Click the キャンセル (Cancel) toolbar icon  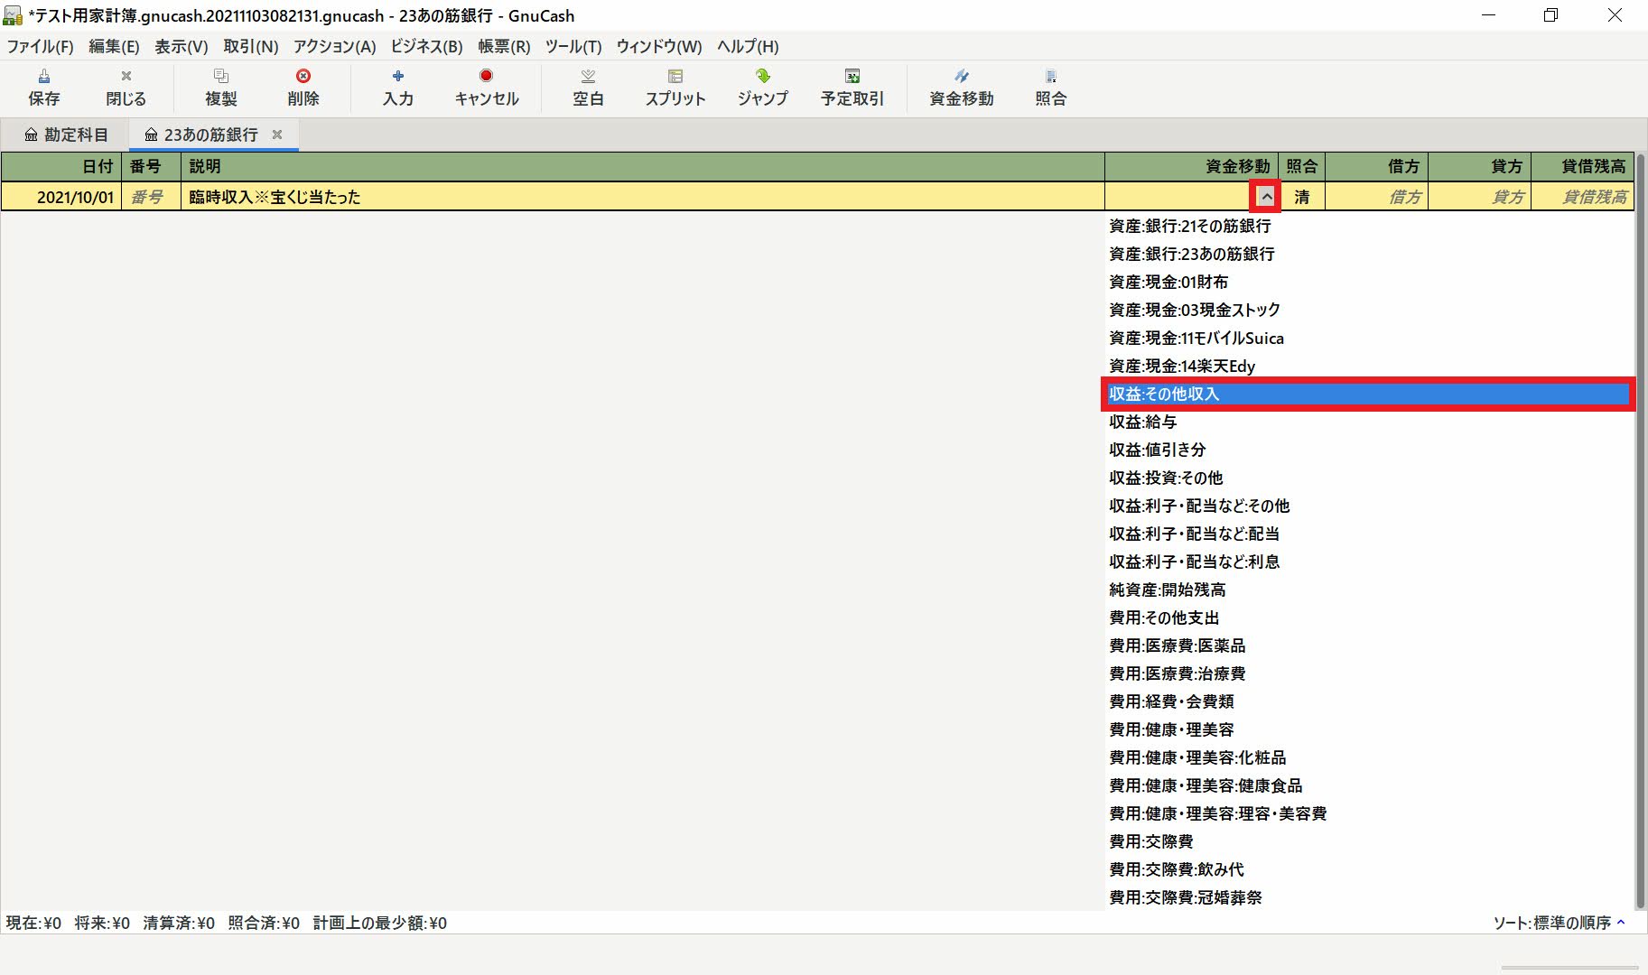tap(486, 88)
